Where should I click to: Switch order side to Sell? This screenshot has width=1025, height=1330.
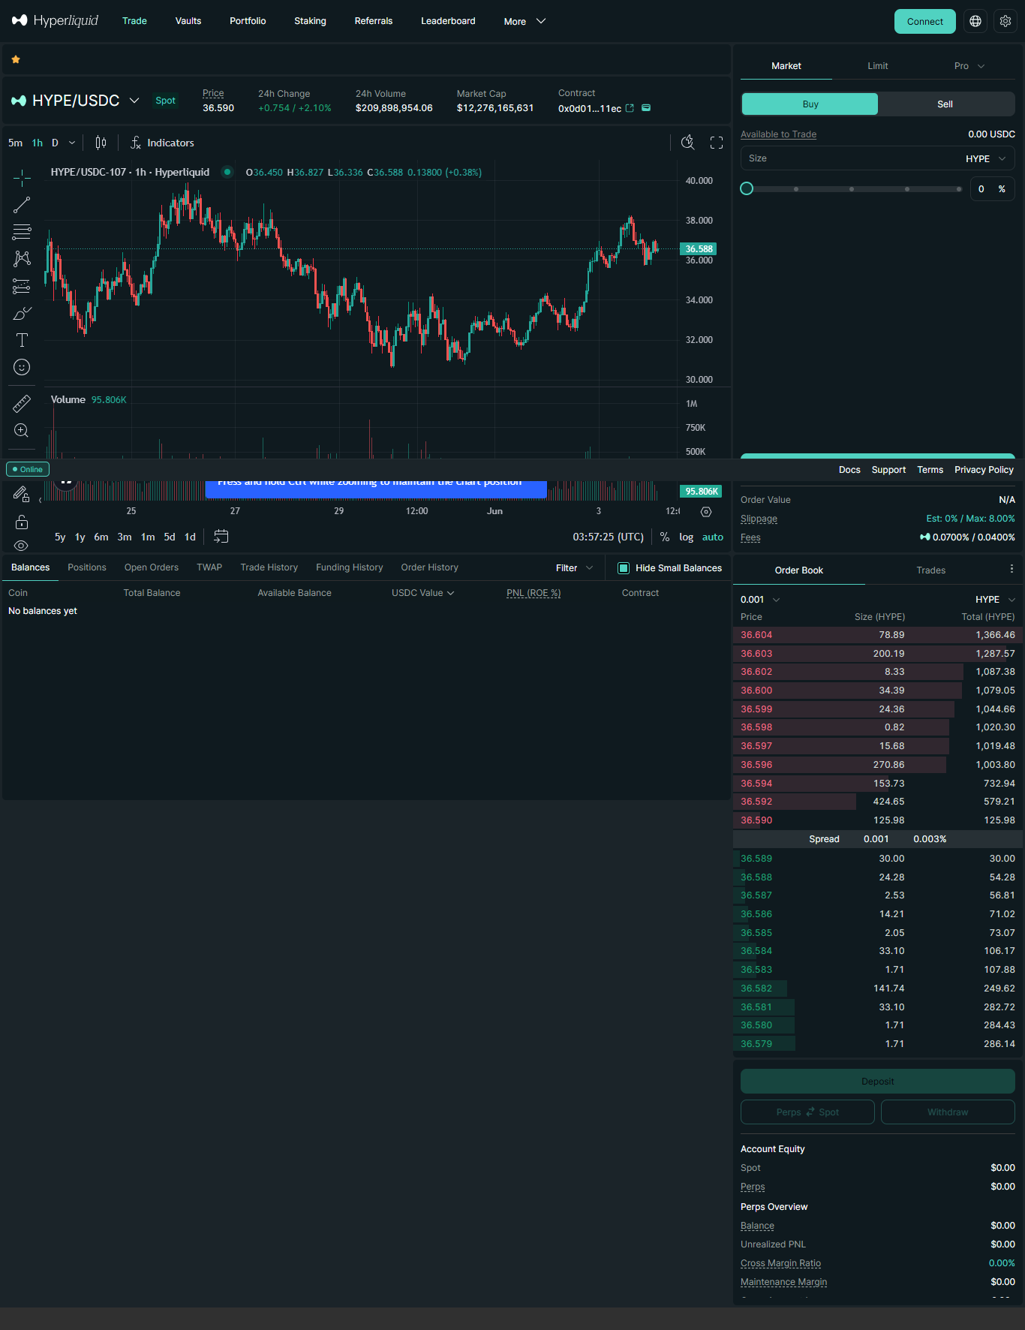click(945, 104)
